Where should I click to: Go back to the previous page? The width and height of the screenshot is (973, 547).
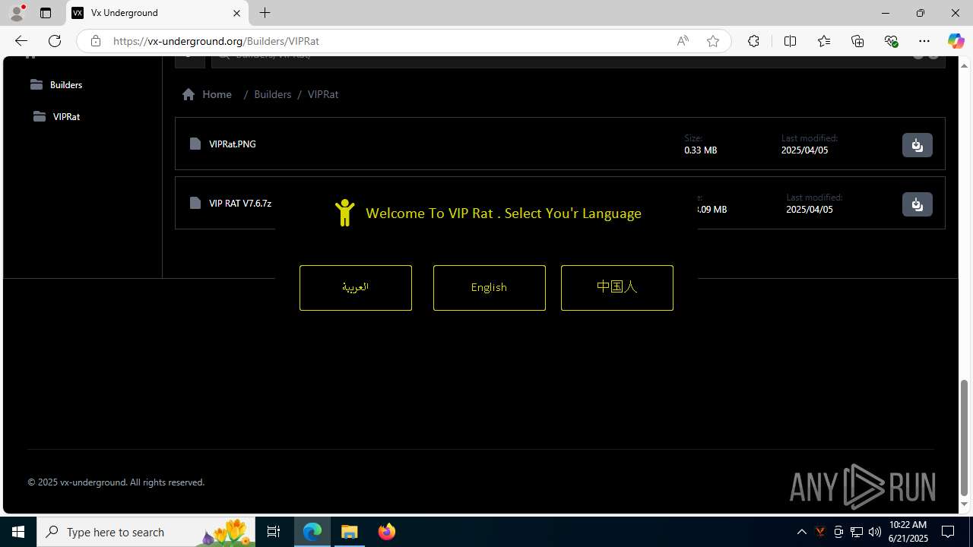click(x=21, y=41)
